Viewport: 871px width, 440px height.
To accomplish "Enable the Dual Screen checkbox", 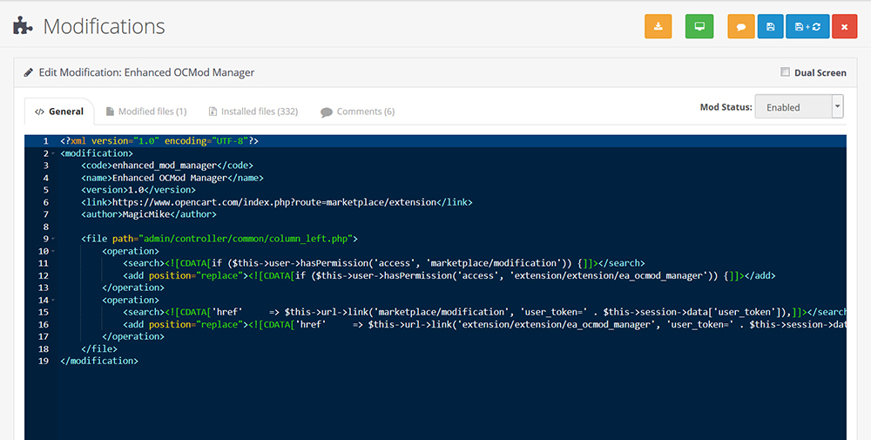I will pos(785,71).
